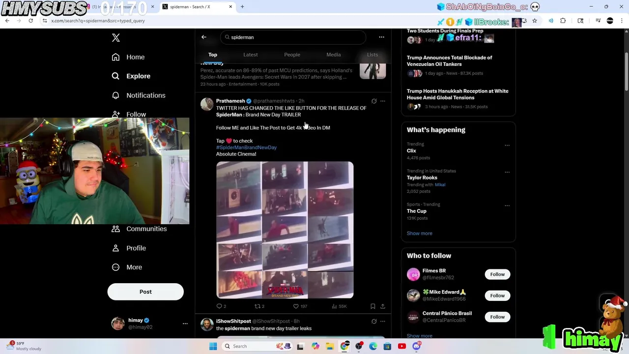This screenshot has height=354, width=629.
Task: Open Discord from the taskbar
Action: [416, 346]
